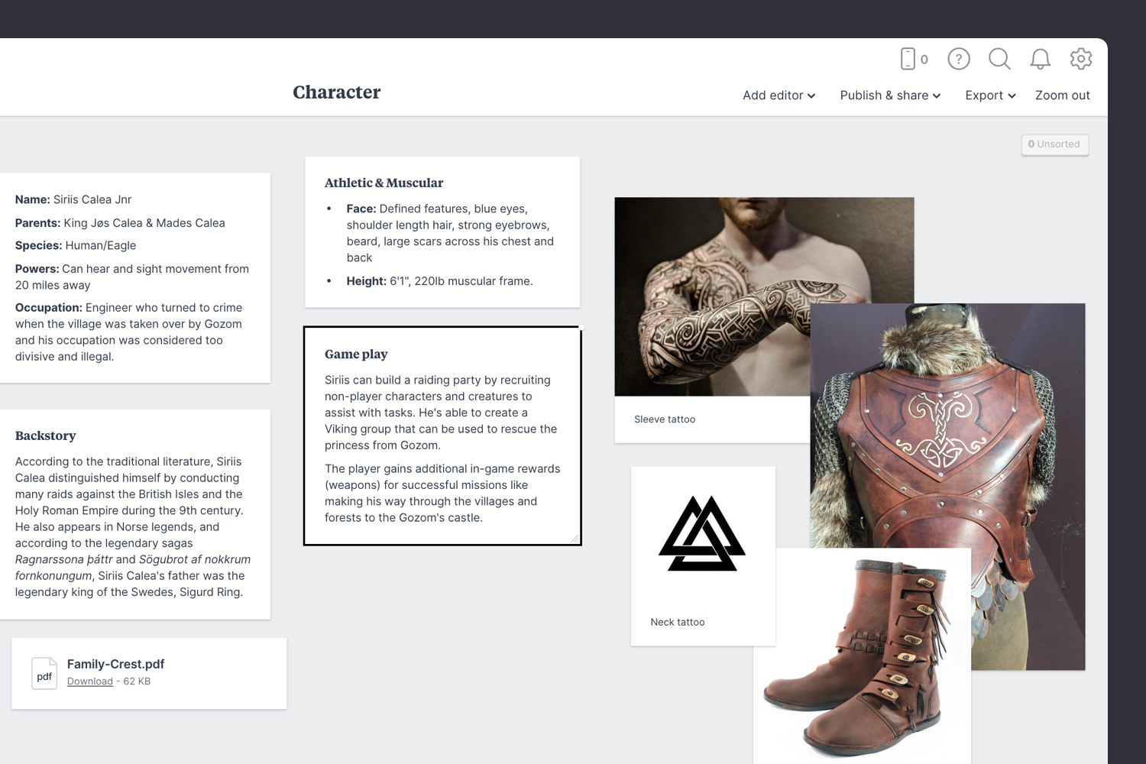Viewport: 1146px width, 764px height.
Task: Expand the Add editor dropdown
Action: pos(779,95)
